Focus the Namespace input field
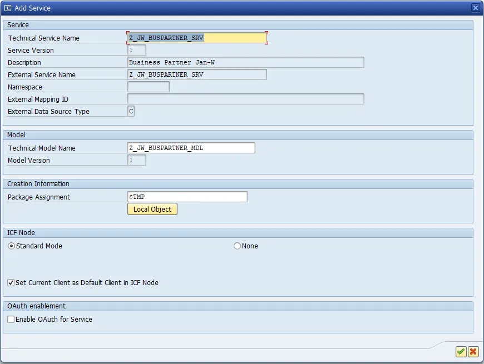 (x=149, y=87)
